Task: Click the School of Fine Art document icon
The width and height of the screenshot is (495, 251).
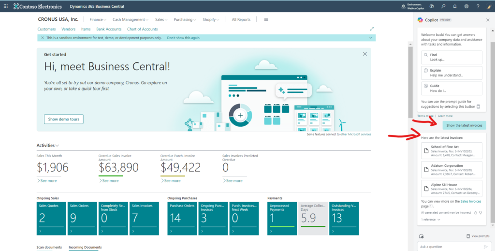Action: coord(426,150)
